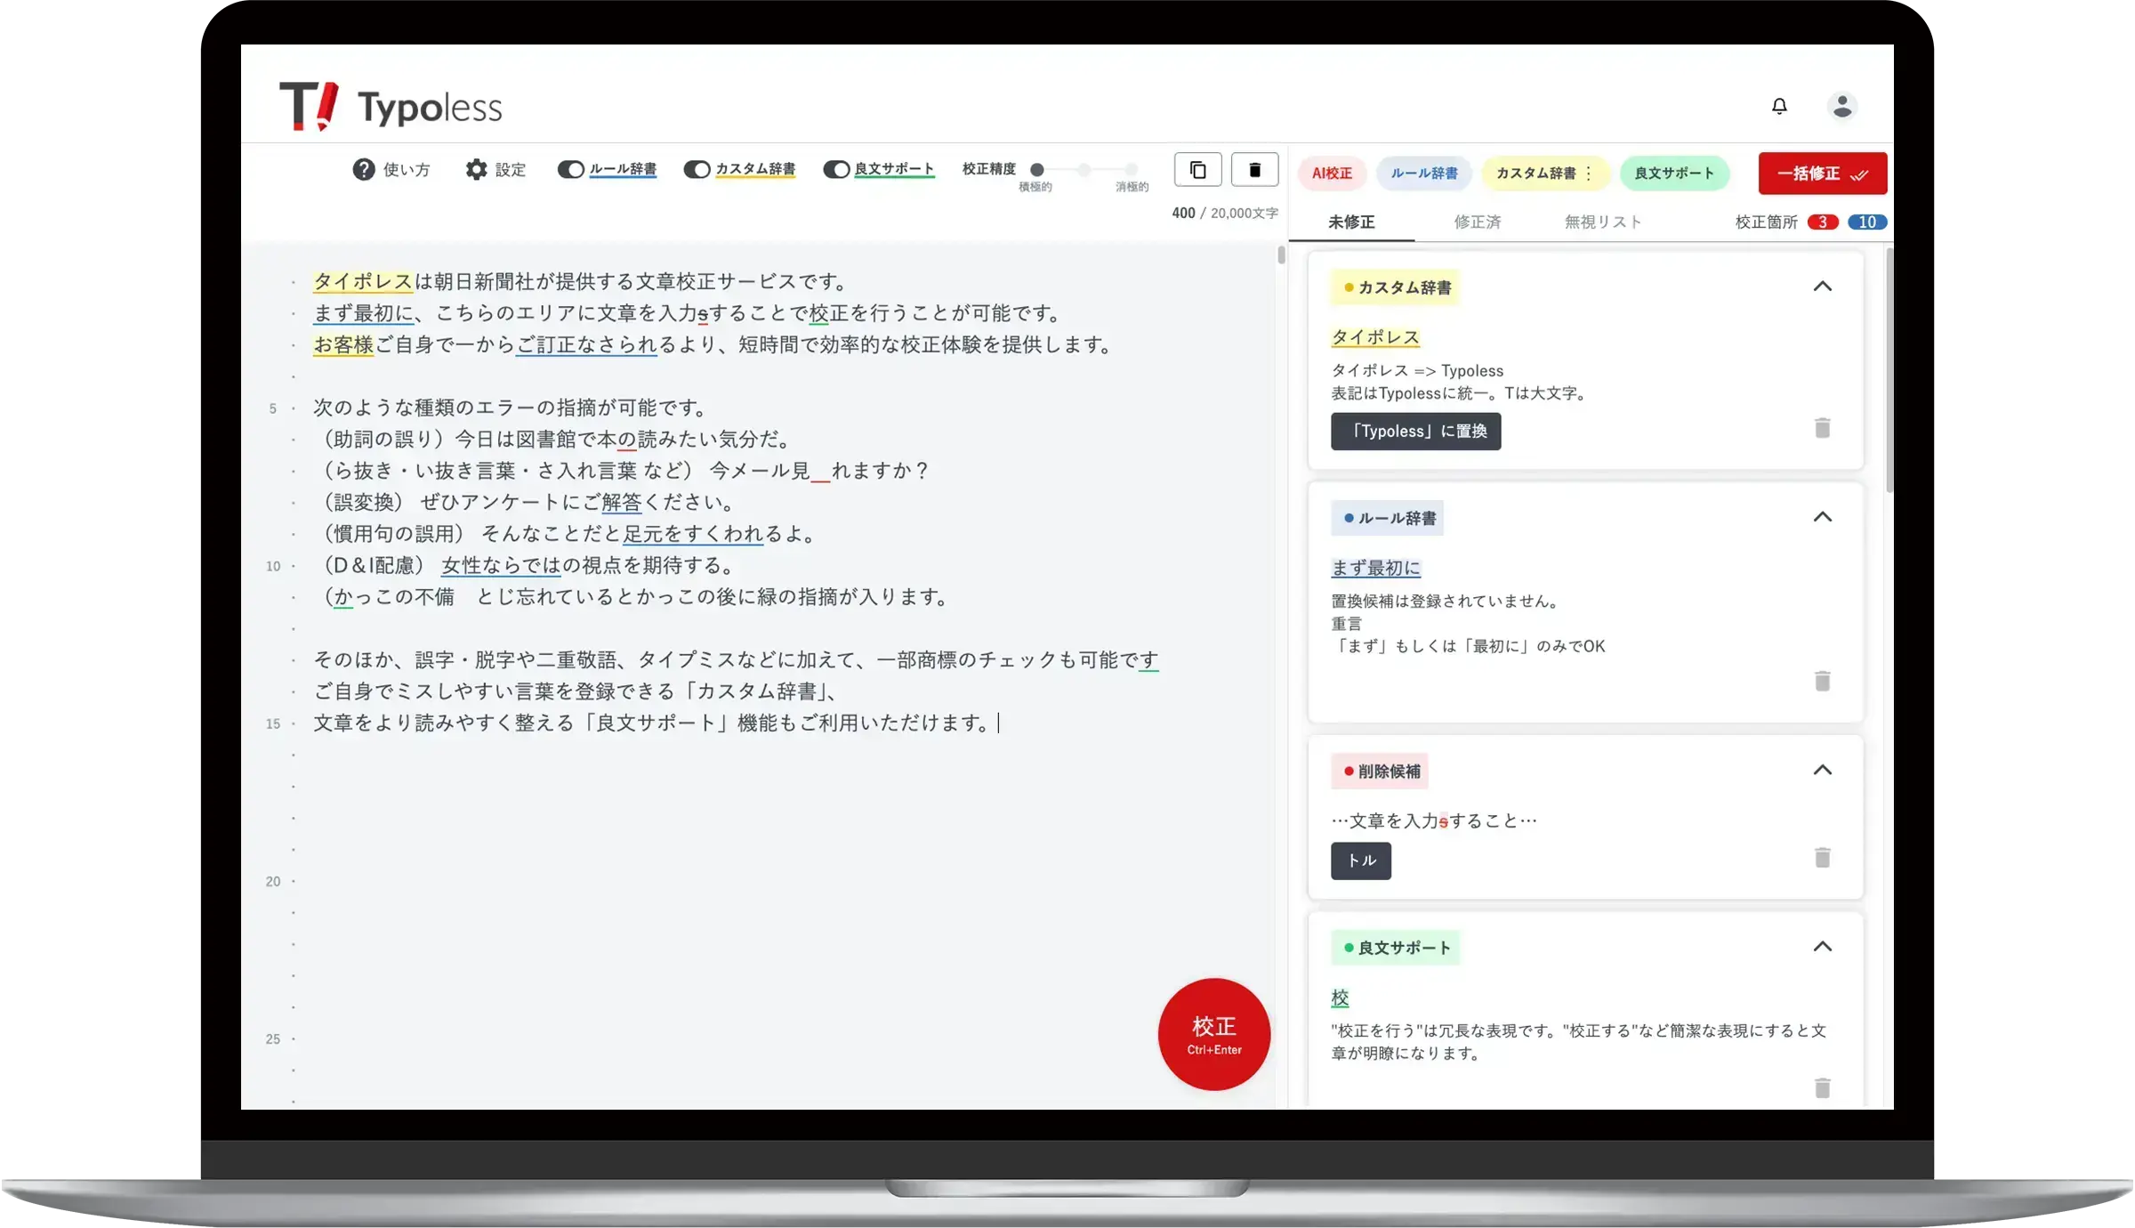The image size is (2135, 1228).
Task: Set 校正精度 slider to 消極的 end
Action: pos(1131,169)
